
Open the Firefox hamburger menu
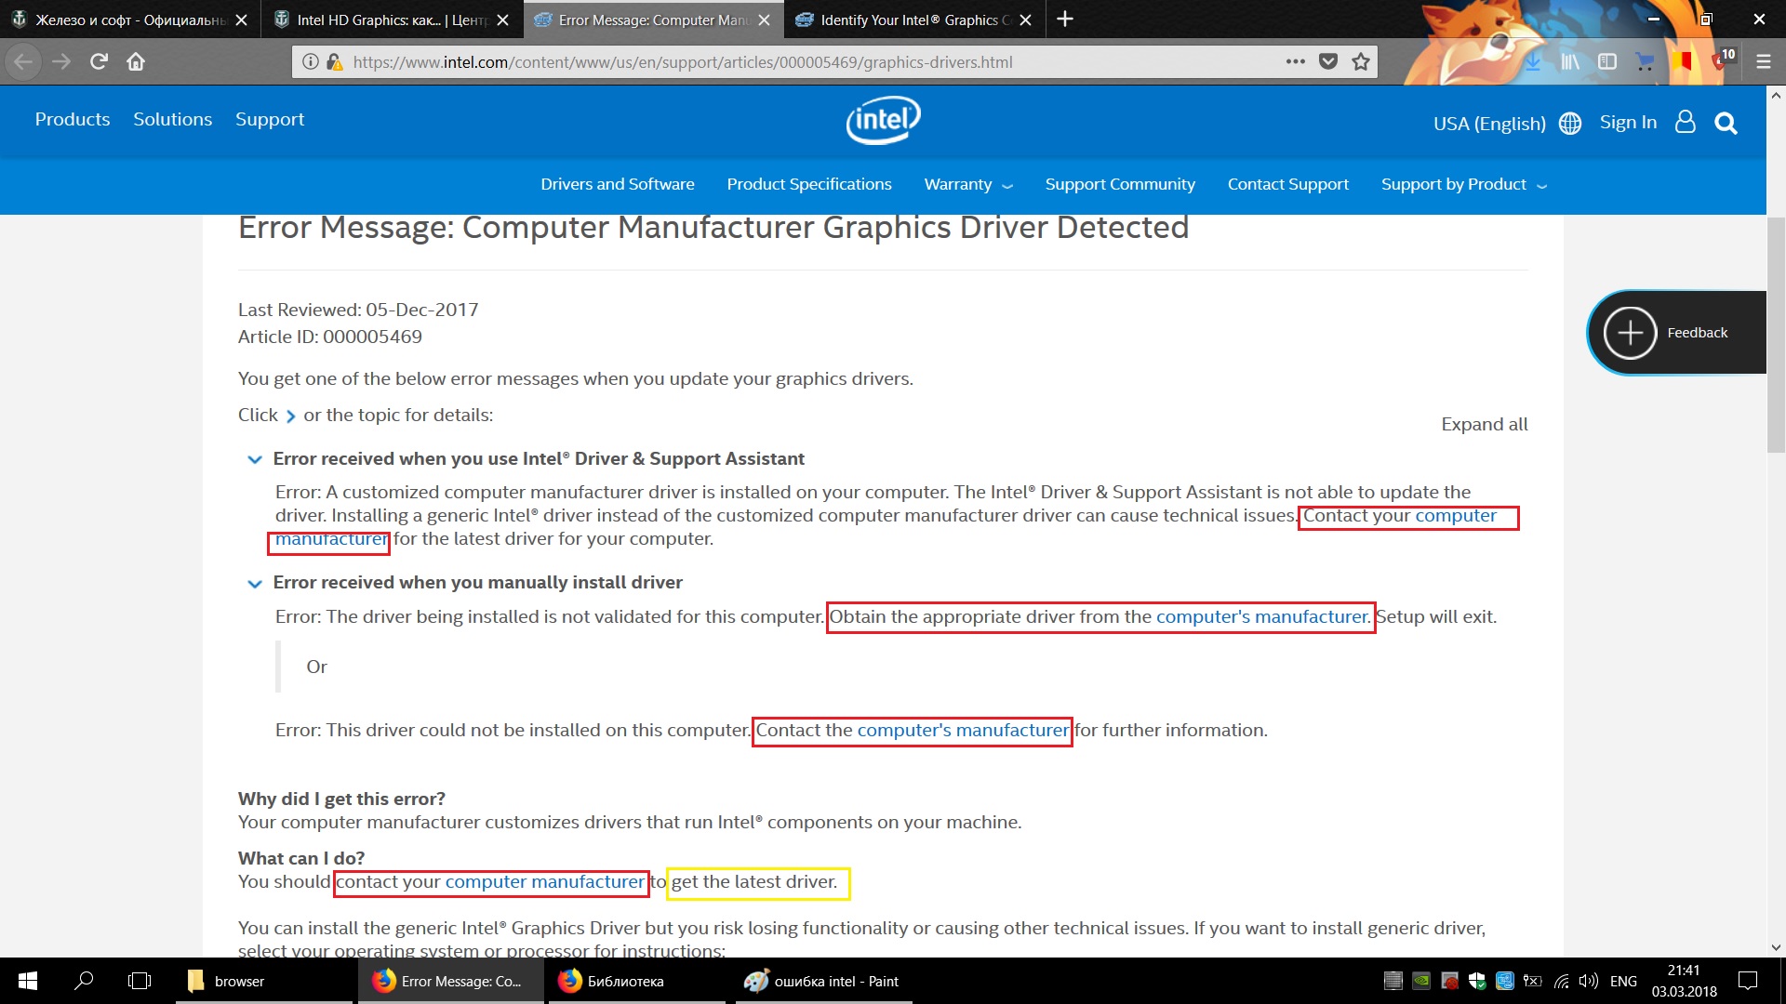click(x=1763, y=61)
